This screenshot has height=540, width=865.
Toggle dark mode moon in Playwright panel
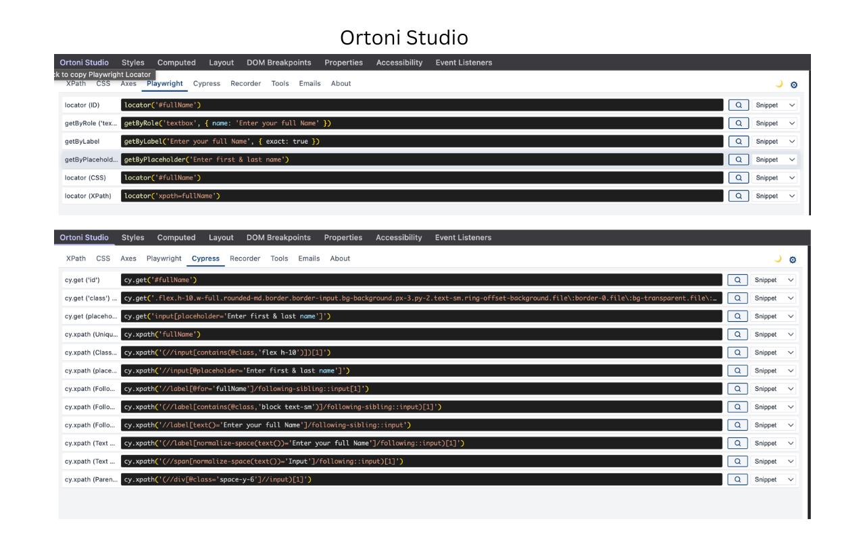point(778,84)
